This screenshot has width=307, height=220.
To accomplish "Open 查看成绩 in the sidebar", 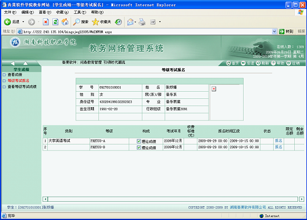I will (14, 74).
